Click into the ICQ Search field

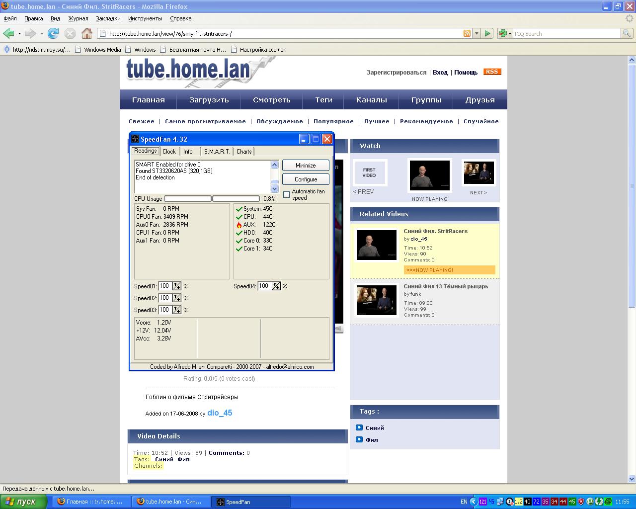[x=566, y=33]
